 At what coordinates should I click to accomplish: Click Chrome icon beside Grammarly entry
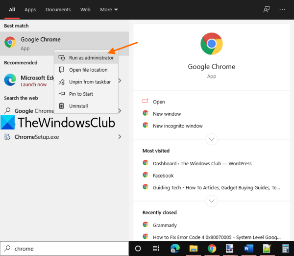[x=146, y=224]
